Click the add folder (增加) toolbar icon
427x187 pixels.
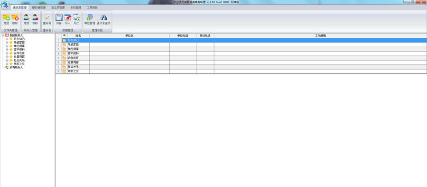click(x=6, y=18)
